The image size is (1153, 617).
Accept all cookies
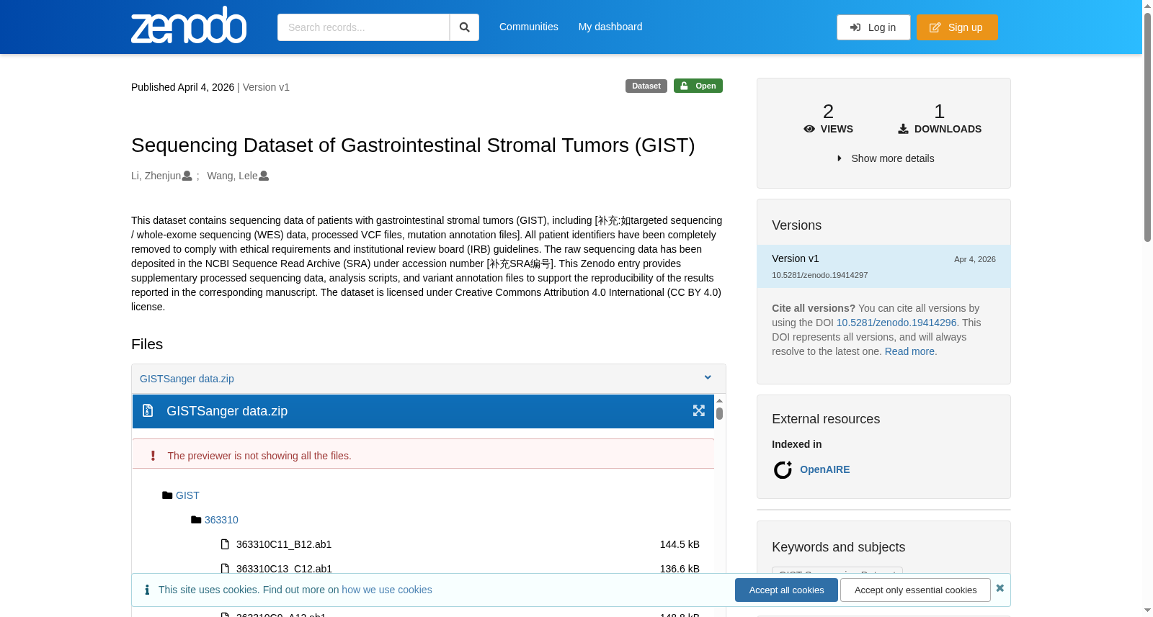pyautogui.click(x=786, y=590)
